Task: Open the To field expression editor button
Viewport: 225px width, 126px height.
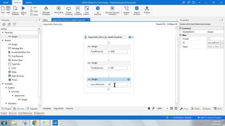Action: (x=222, y=43)
